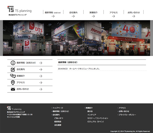Open sidebar link 実績紹介
Screen dimensions: 153x133
[21, 76]
